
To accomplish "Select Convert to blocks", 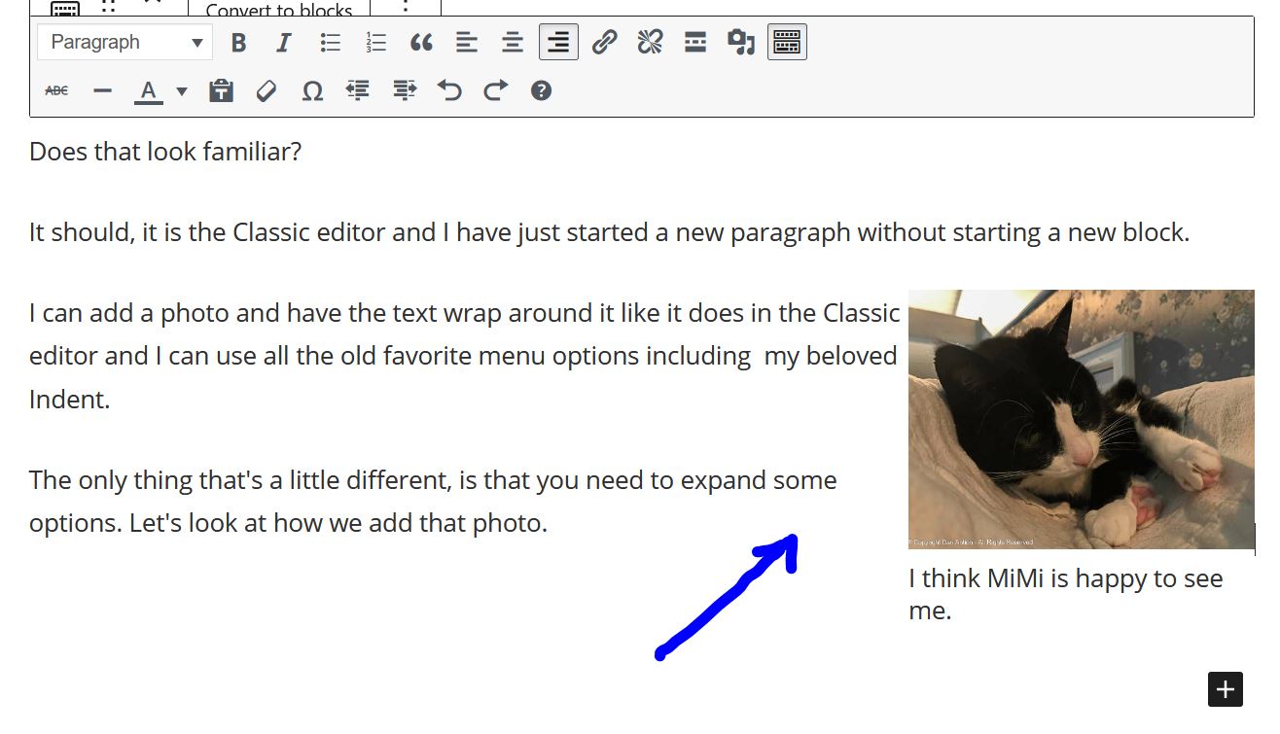I will (x=279, y=10).
